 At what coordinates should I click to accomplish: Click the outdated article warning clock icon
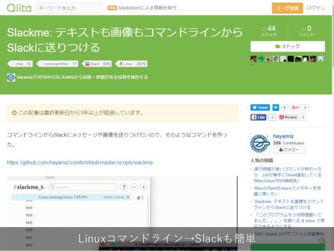14,113
